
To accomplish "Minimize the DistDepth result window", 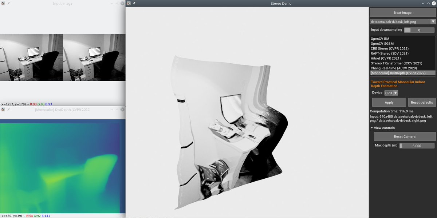I will click(x=111, y=109).
